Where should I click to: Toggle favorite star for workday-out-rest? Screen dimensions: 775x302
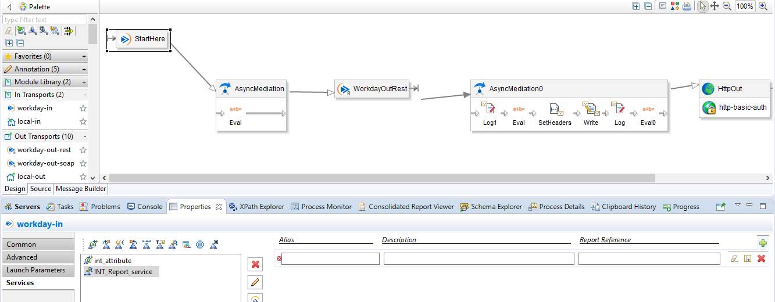83,150
